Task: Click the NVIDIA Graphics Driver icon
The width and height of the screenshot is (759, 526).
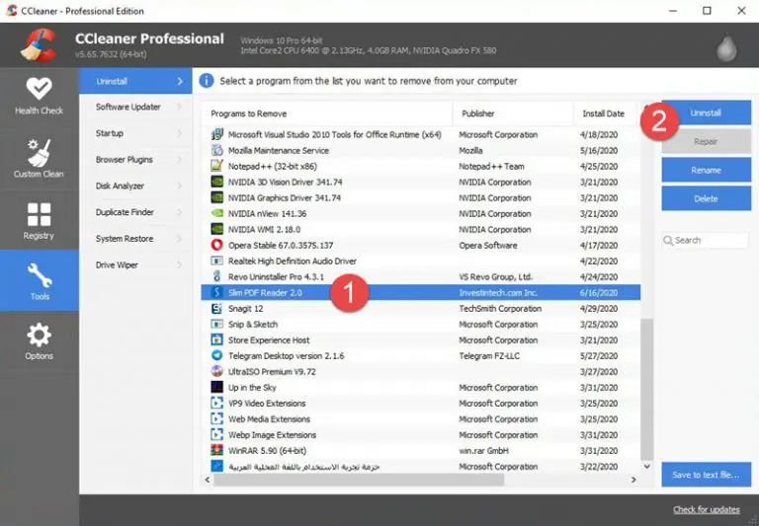Action: click(x=216, y=197)
